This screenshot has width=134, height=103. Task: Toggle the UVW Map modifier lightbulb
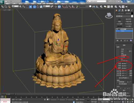coord(117,29)
